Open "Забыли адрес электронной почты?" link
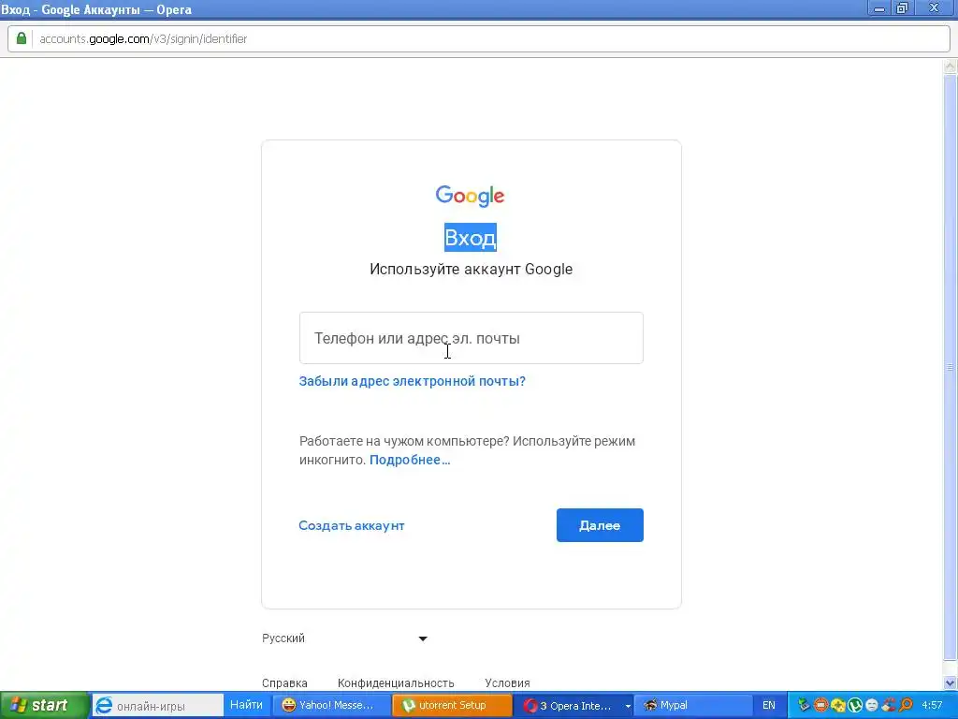The height and width of the screenshot is (719, 958). 413,381
